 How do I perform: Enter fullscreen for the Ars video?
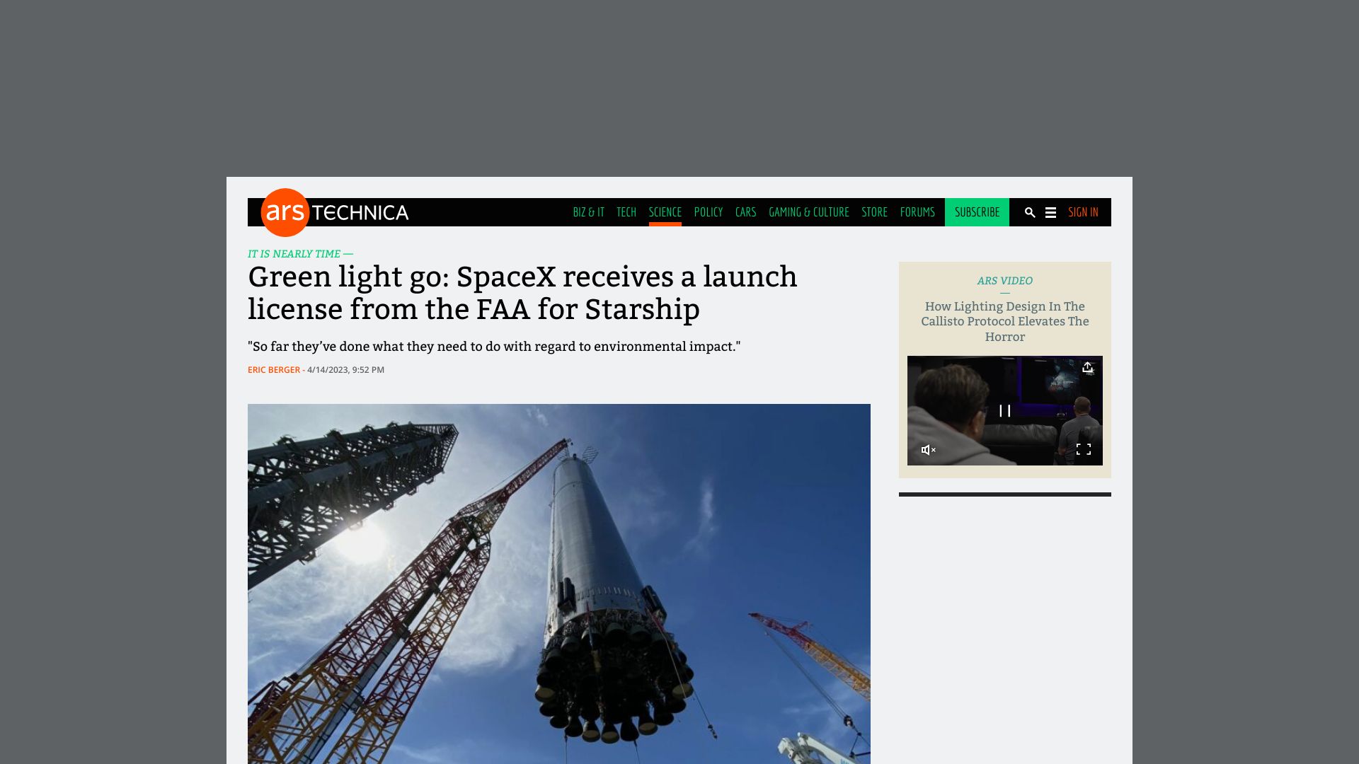coord(1084,449)
